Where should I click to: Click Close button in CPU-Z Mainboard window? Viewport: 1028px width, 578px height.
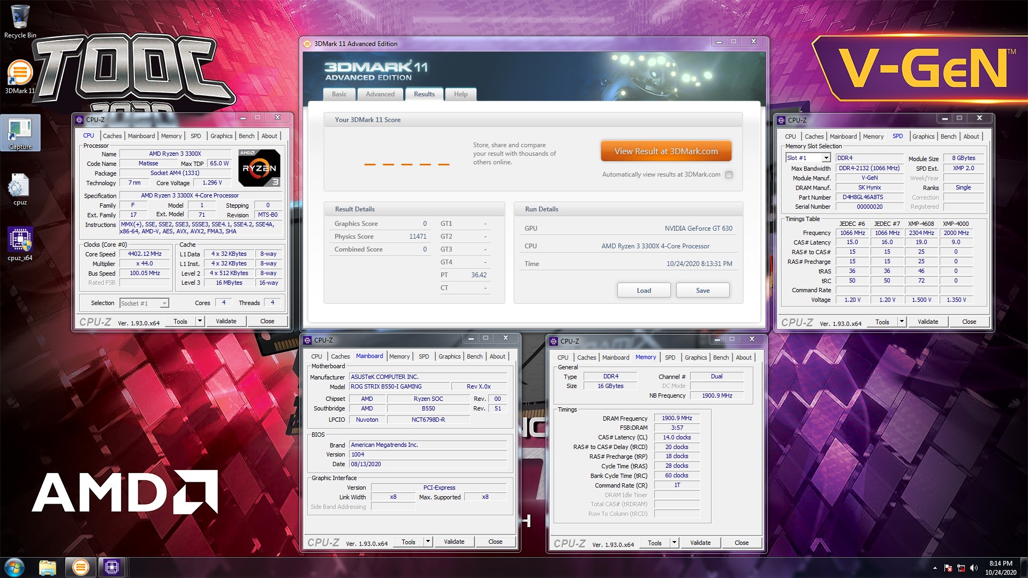coord(495,542)
